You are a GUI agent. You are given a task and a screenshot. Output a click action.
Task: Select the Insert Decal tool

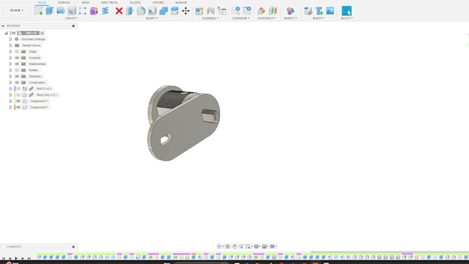[x=319, y=11]
